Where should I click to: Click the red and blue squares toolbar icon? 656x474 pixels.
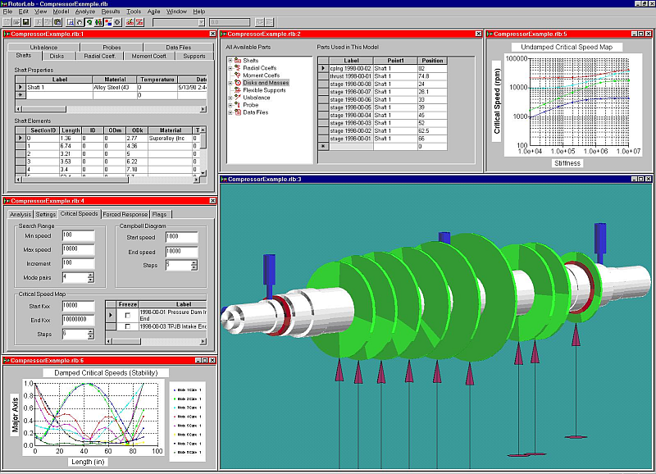pyautogui.click(x=108, y=22)
